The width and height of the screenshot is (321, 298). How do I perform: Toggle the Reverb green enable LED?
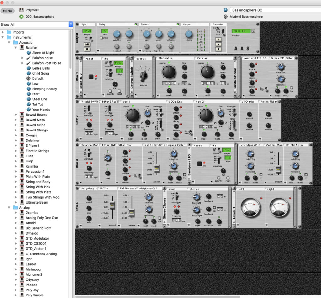pos(177,24)
